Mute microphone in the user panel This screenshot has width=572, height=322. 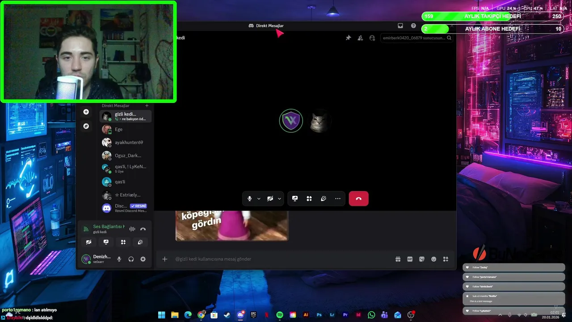click(x=119, y=259)
